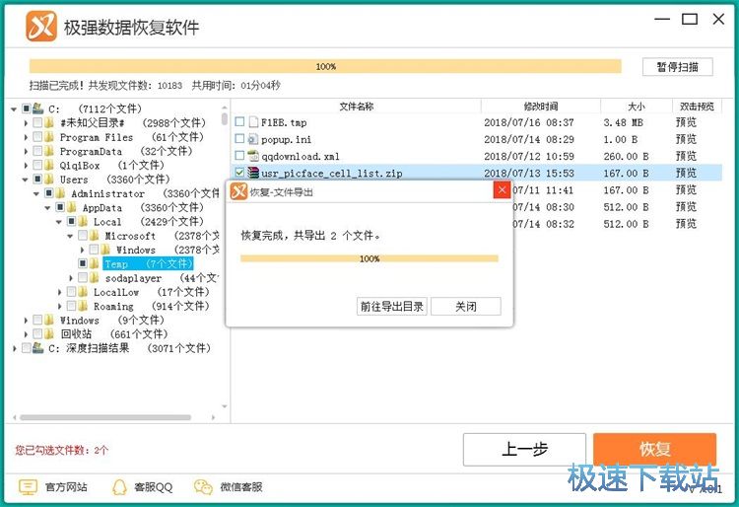
Task: Click the 客服QQ penguin icon
Action: pos(119,486)
